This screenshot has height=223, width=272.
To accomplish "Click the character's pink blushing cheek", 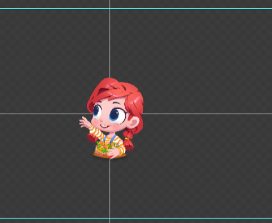I will [x=95, y=122].
